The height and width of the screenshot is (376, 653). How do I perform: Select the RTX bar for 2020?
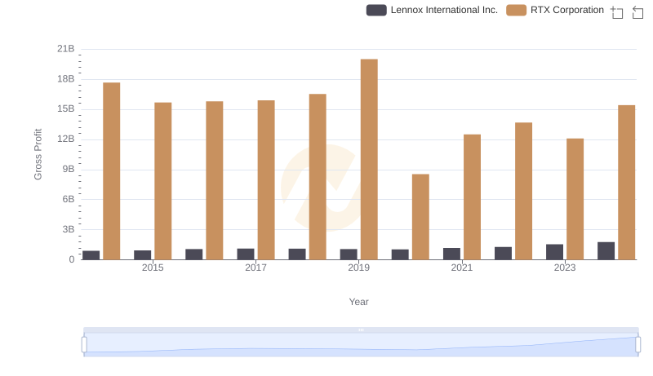point(420,217)
